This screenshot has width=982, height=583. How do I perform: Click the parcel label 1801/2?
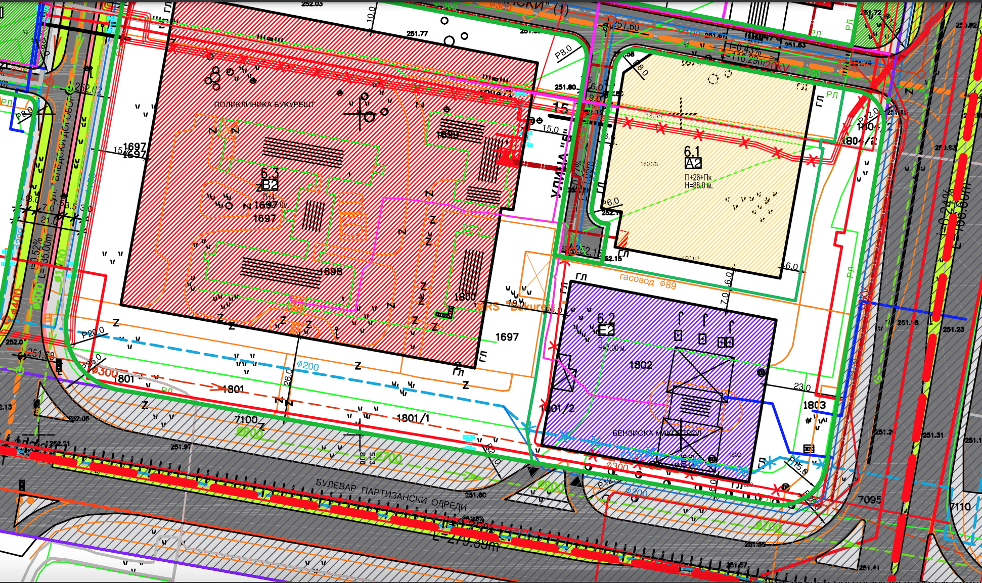pos(557,408)
